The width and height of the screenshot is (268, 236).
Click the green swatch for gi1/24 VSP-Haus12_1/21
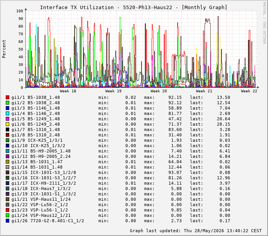click(7, 215)
